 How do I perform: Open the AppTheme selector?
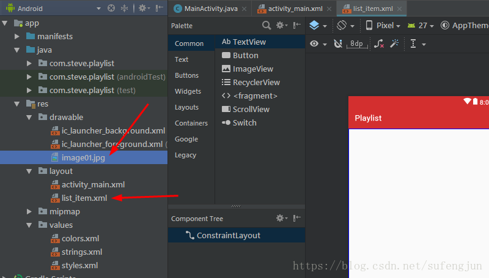pos(465,25)
